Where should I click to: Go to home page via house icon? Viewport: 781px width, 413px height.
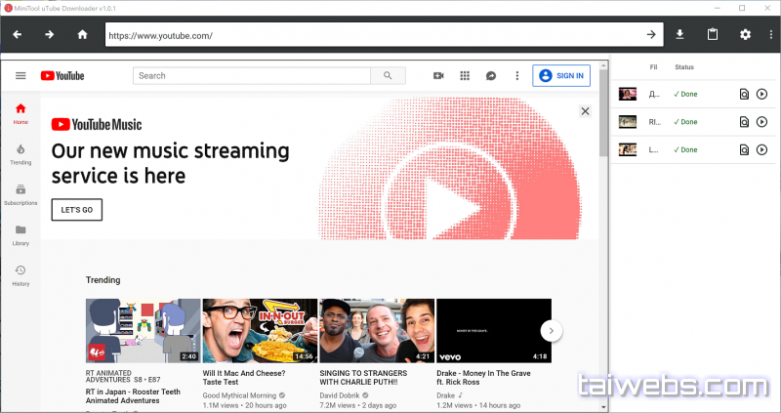click(82, 35)
